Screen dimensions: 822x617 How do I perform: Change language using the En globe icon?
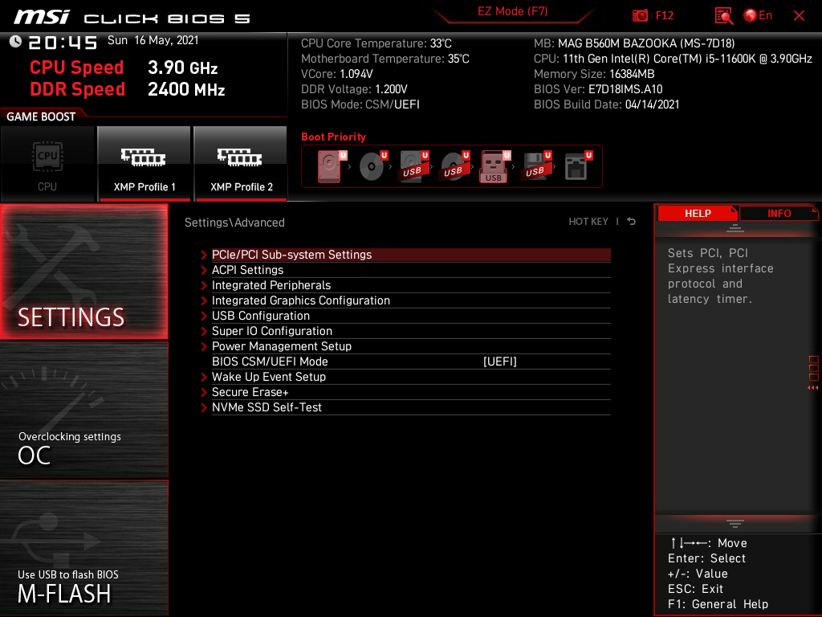pos(758,16)
